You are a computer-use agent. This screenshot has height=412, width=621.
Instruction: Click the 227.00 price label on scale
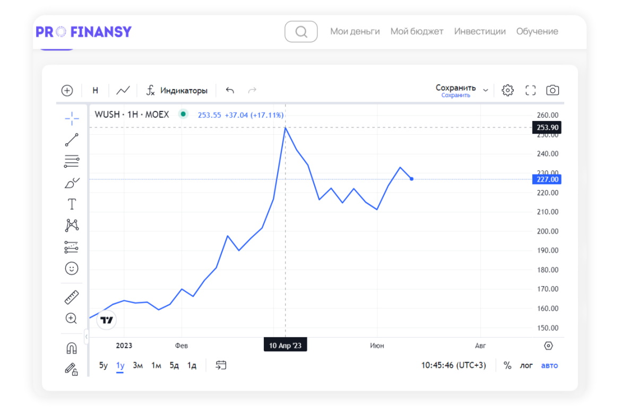pos(546,179)
